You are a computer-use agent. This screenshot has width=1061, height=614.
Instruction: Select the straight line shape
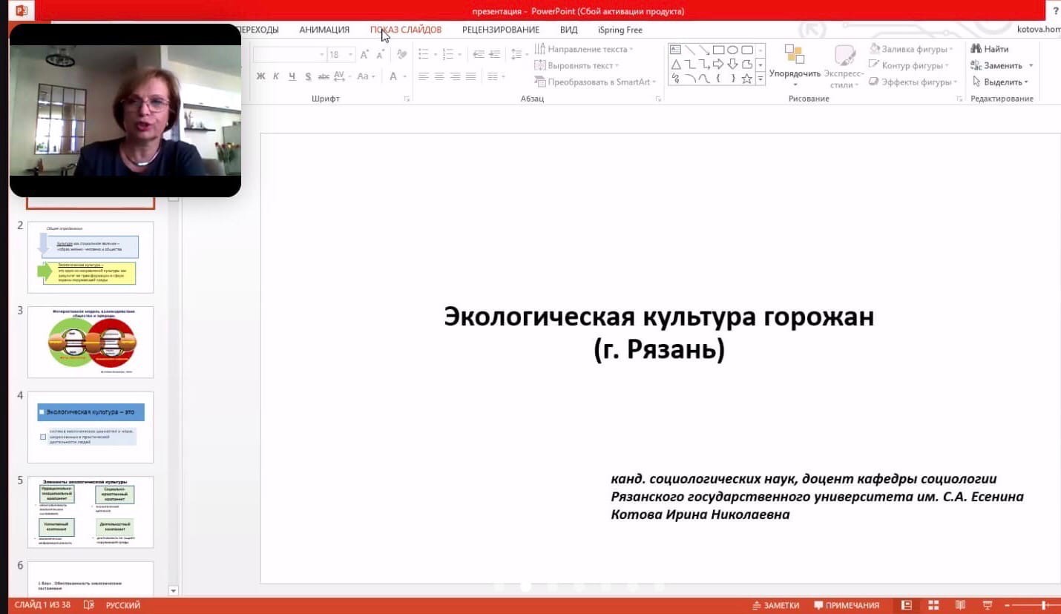click(689, 50)
